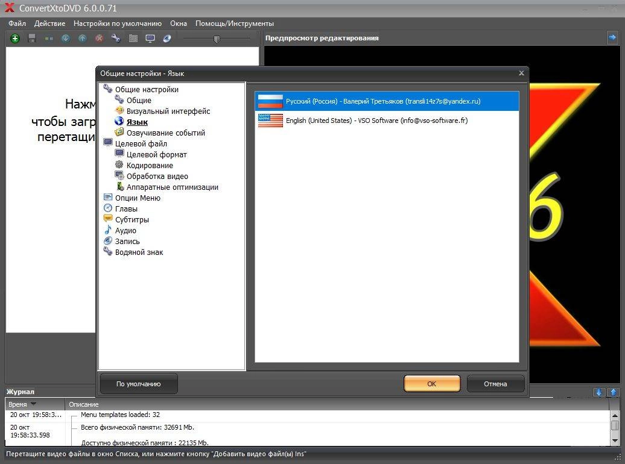Screen dimensions: 625x464
Task: Open settings with the wrench toolbar icon
Action: [x=116, y=39]
